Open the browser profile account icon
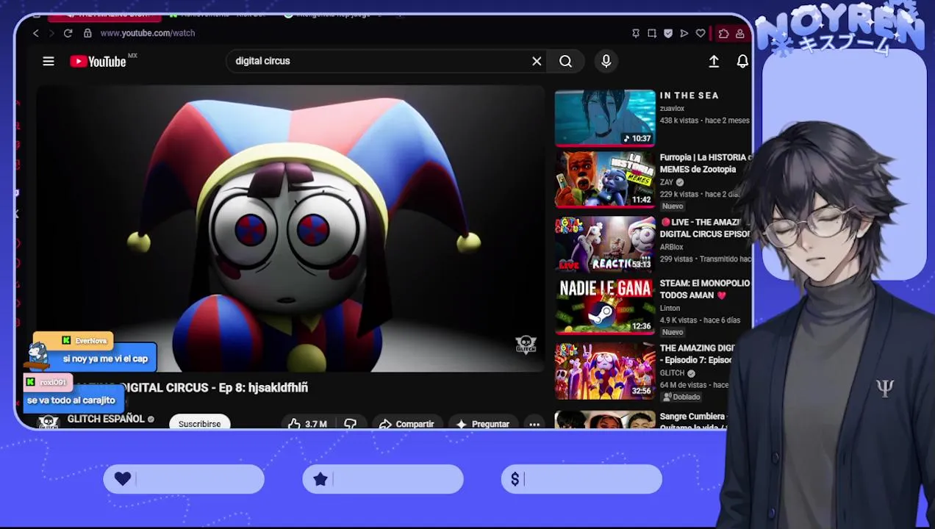Screen dimensions: 935x529 [740, 33]
